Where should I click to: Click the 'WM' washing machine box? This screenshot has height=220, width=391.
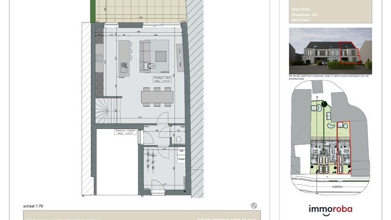click(x=181, y=151)
